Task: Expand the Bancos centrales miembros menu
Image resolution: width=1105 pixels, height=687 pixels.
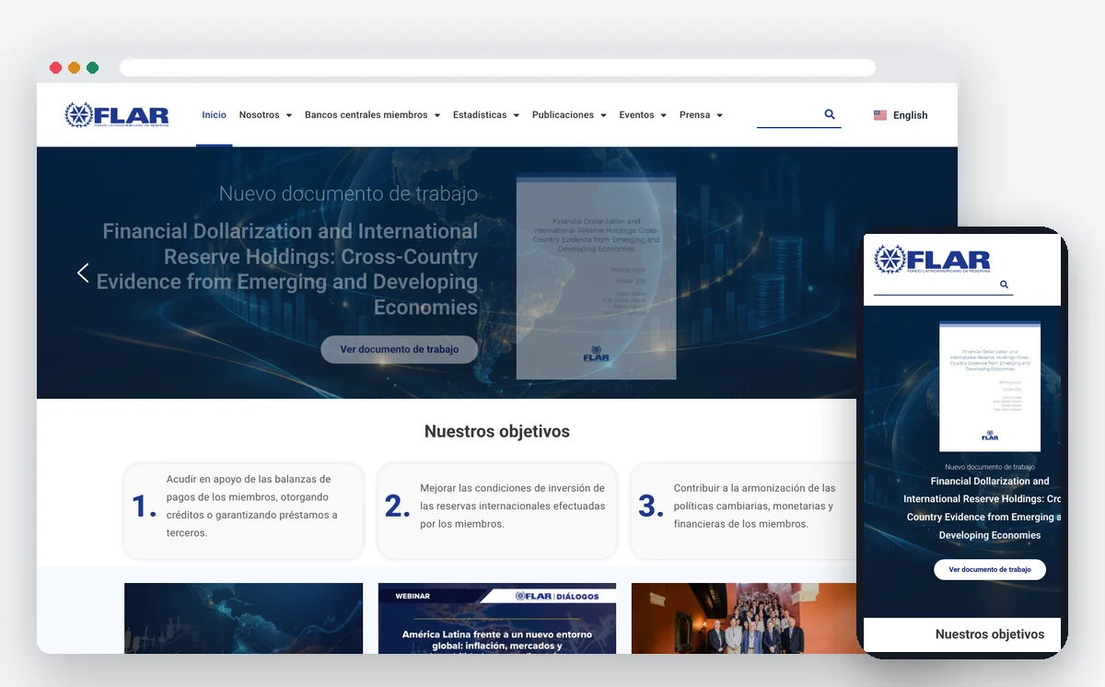Action: [x=372, y=115]
